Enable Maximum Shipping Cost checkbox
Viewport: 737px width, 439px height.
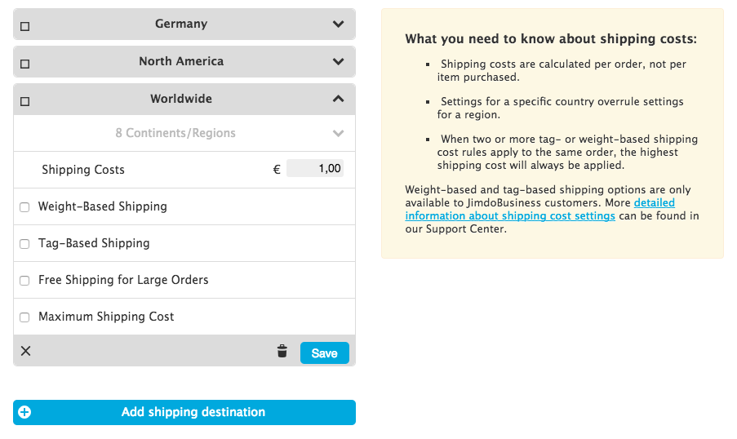pyautogui.click(x=24, y=317)
